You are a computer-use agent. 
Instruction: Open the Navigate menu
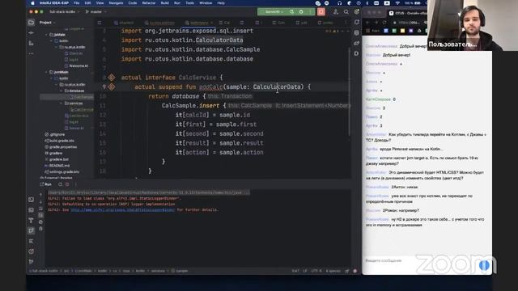[116, 3]
